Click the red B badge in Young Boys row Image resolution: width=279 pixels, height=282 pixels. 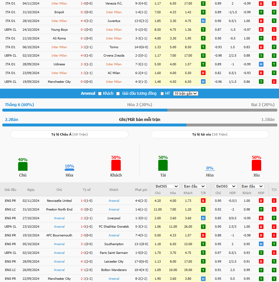click(x=261, y=29)
